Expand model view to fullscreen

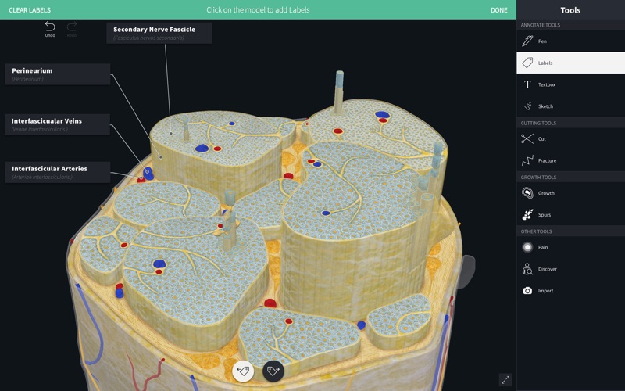(x=505, y=380)
